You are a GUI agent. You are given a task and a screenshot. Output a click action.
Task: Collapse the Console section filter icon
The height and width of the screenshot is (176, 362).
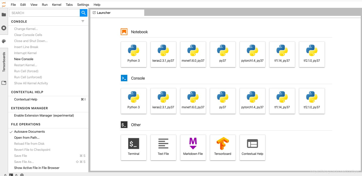point(83,21)
